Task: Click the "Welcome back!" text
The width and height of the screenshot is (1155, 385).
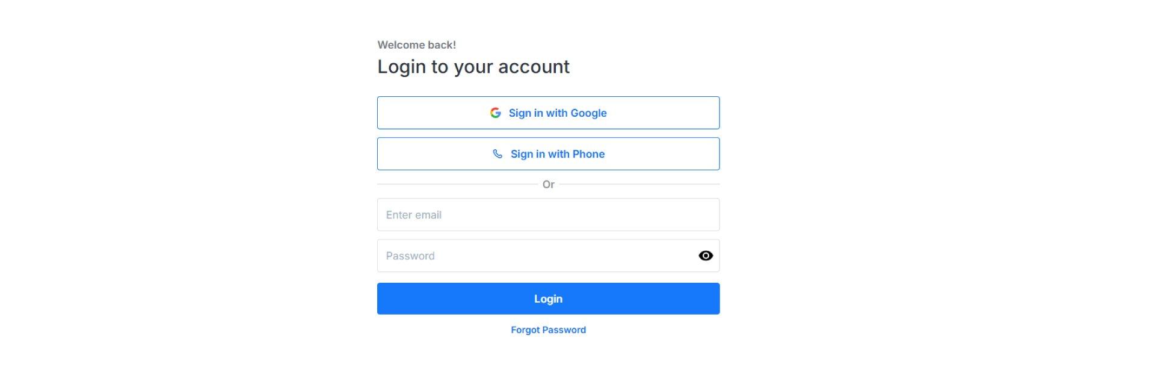Action: pos(416,45)
